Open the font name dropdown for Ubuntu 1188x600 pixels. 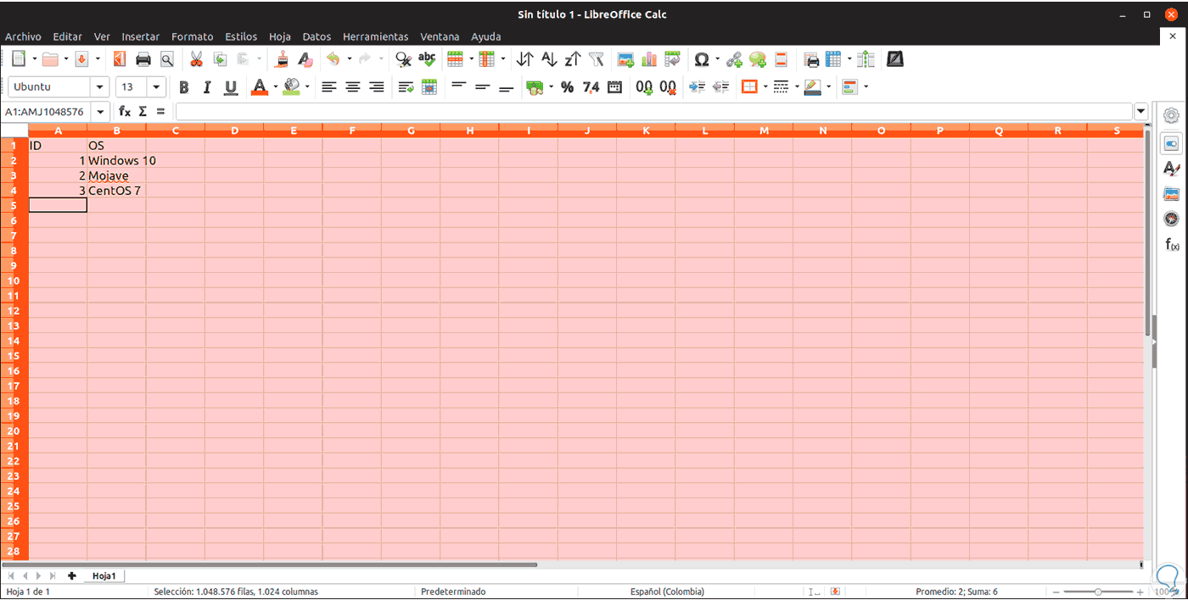tap(100, 87)
